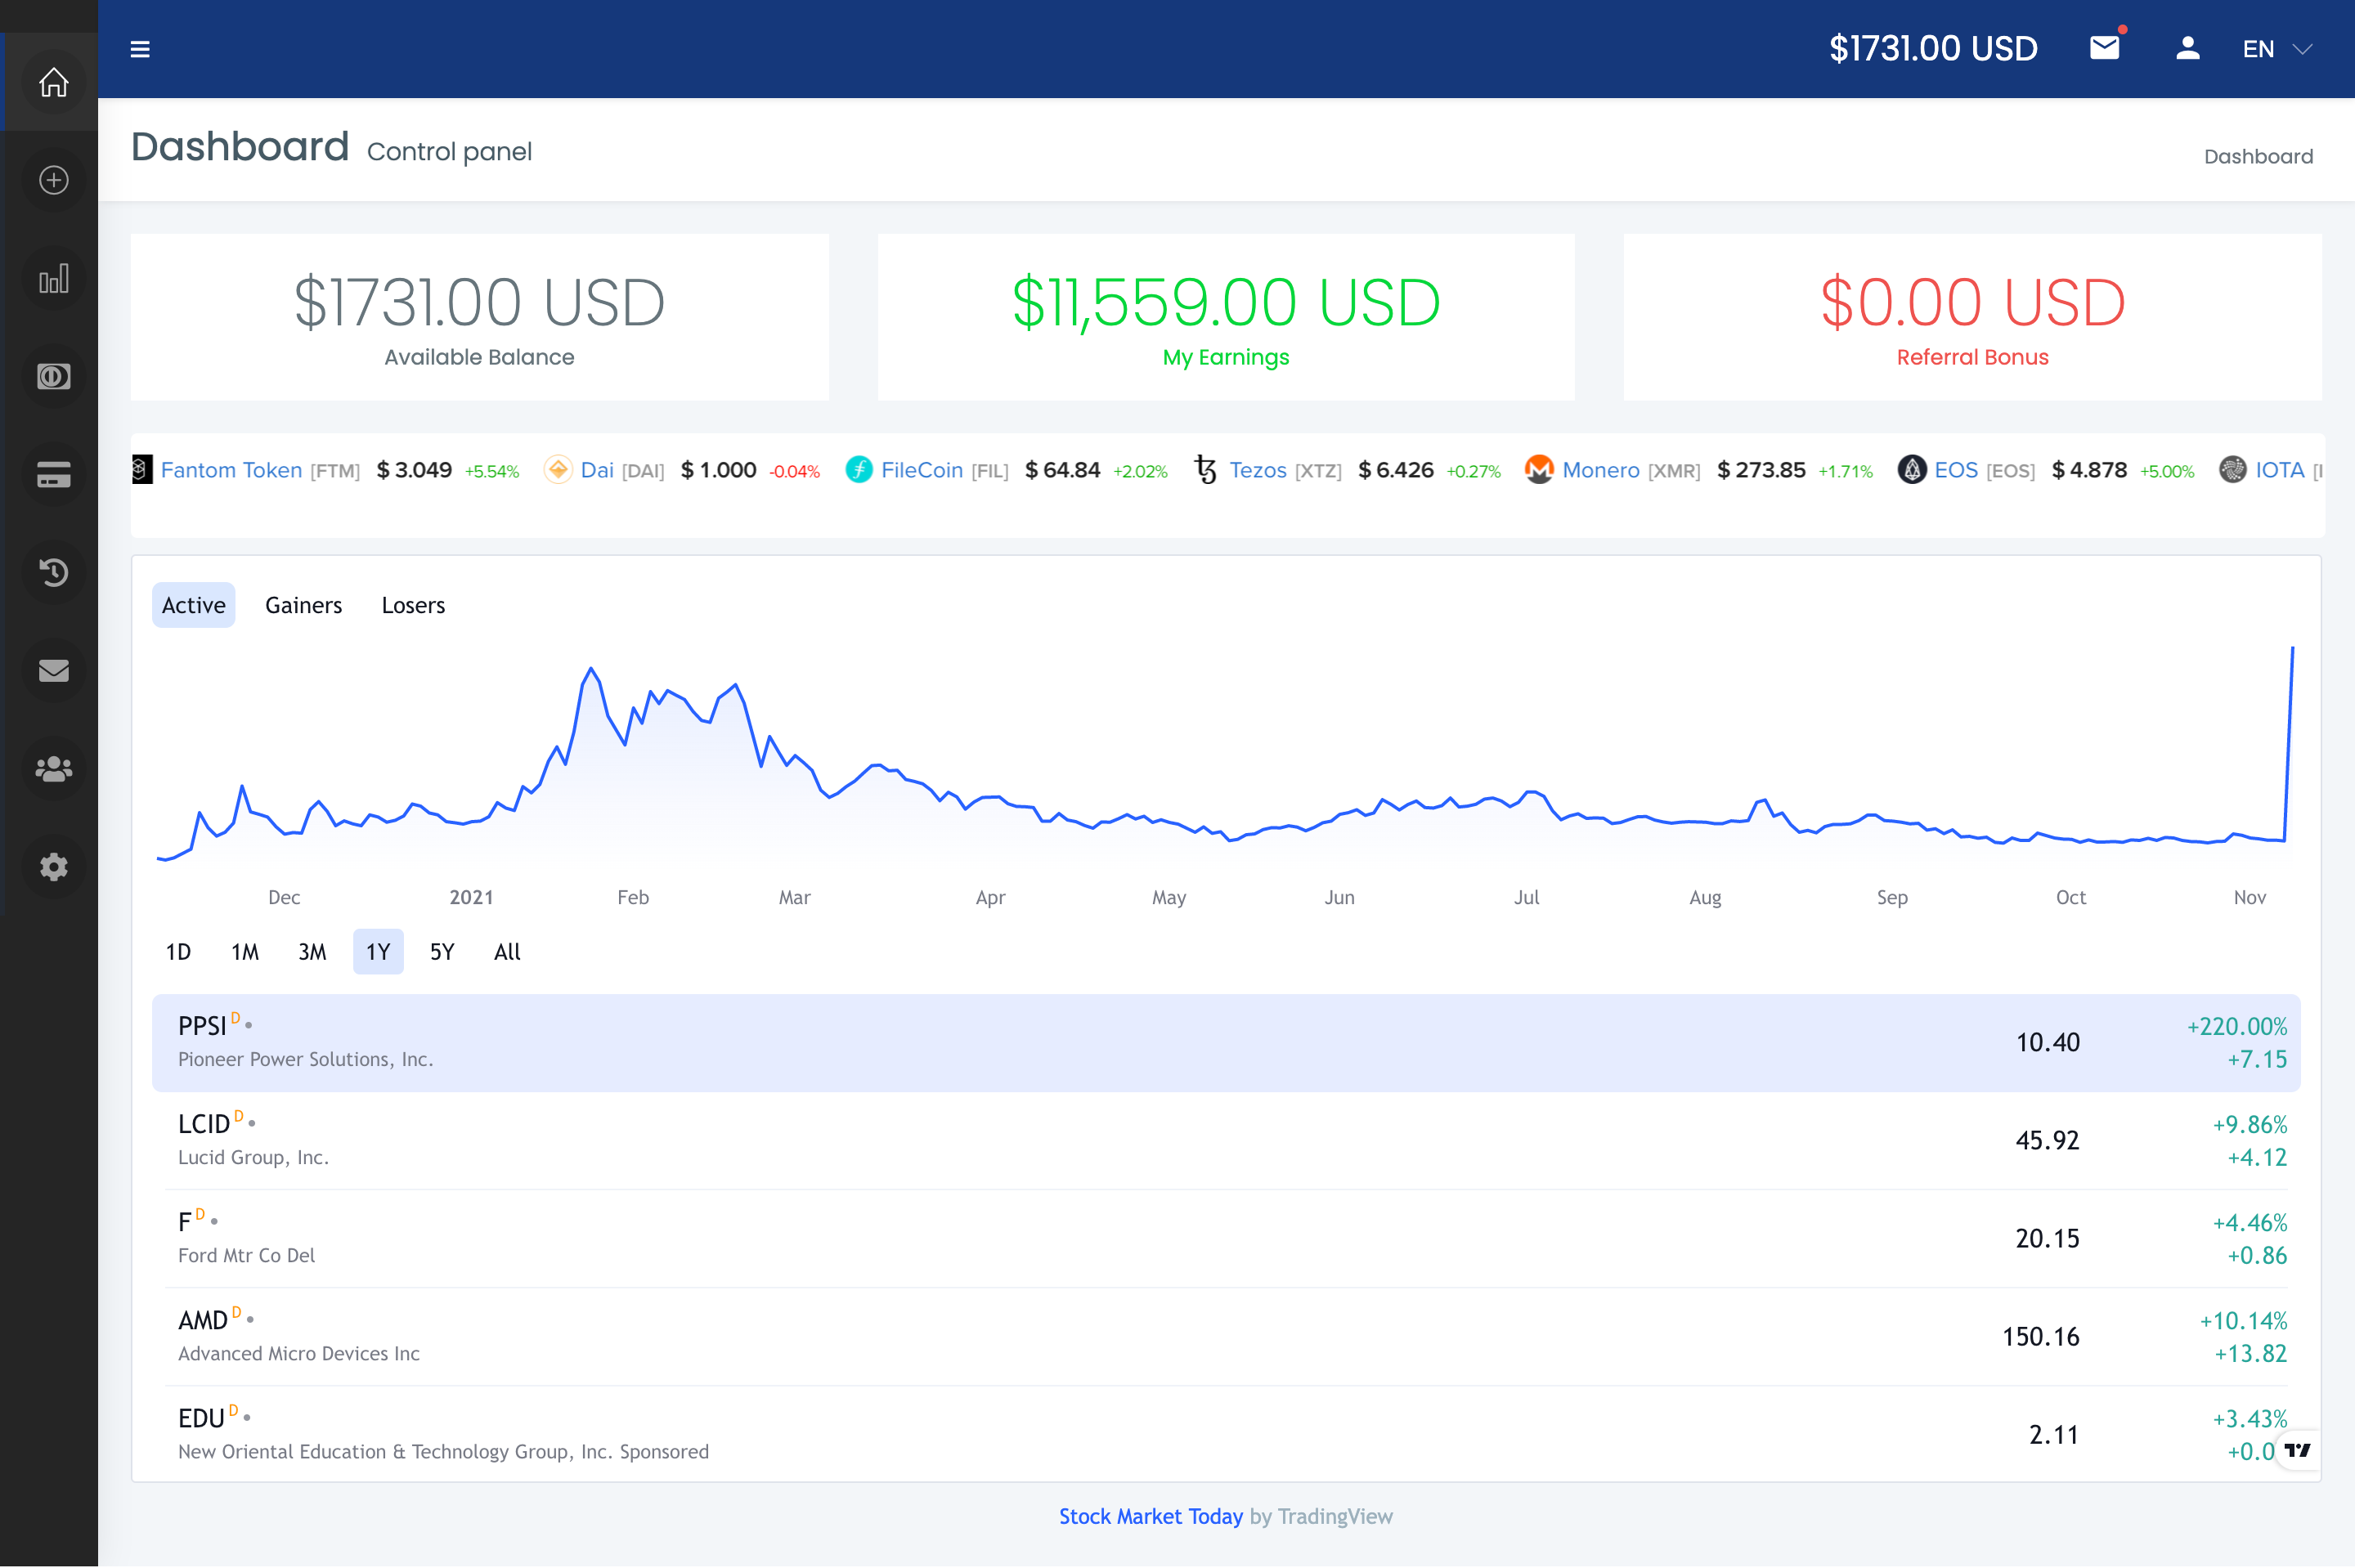Click the header balance $1731.00 USD
The height and width of the screenshot is (1568, 2355).
pyautogui.click(x=1933, y=48)
